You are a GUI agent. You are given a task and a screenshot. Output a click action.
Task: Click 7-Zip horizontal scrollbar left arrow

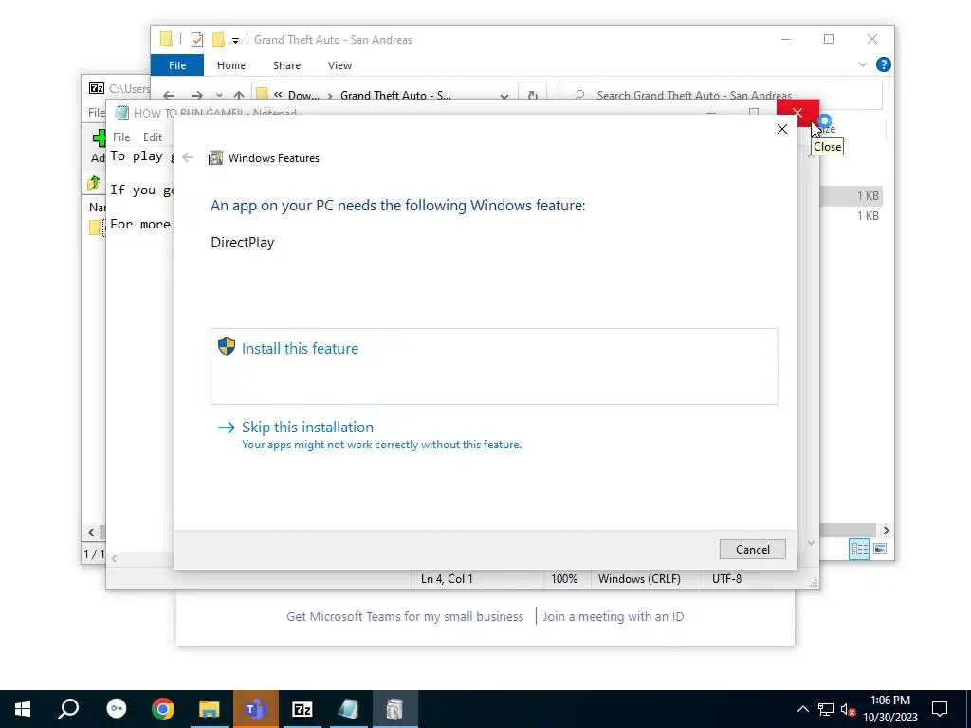(92, 532)
